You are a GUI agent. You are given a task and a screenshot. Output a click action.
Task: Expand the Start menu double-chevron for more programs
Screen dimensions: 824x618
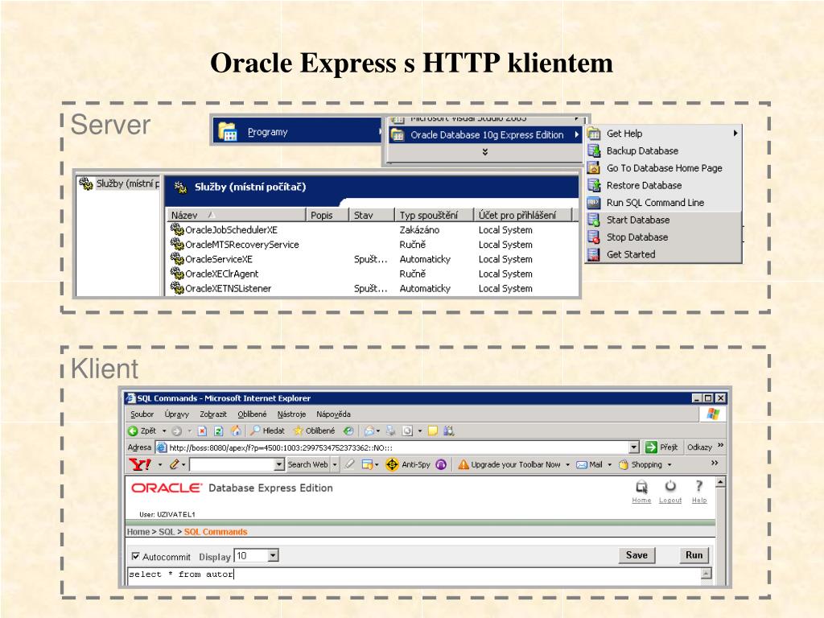click(485, 152)
